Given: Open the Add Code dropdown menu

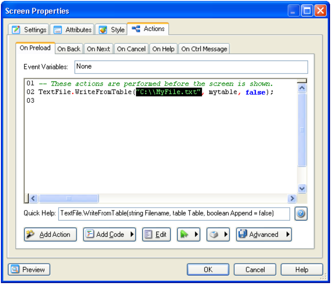Looking at the screenshot, I should pyautogui.click(x=109, y=235).
